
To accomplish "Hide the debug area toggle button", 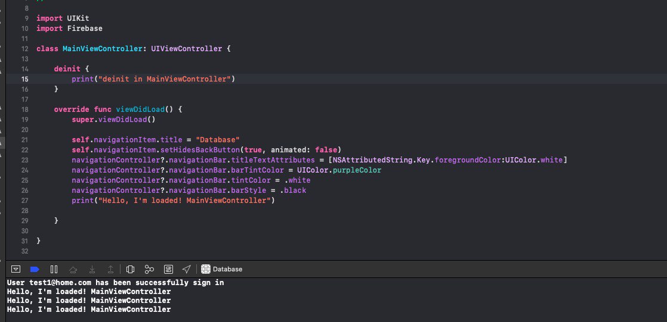I will click(16, 269).
